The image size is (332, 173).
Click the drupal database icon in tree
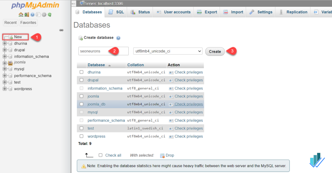(x=10, y=50)
